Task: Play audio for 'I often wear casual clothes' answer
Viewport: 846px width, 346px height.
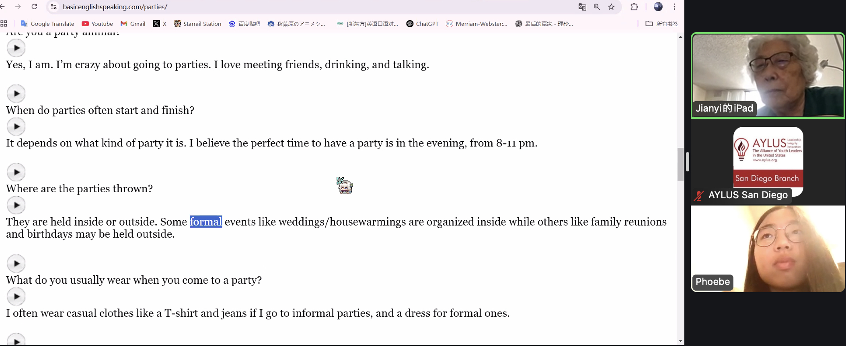Action: [x=16, y=297]
